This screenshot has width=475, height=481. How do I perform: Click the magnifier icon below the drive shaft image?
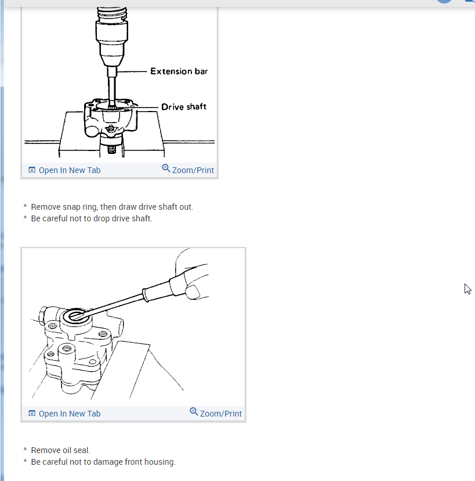[x=166, y=168]
